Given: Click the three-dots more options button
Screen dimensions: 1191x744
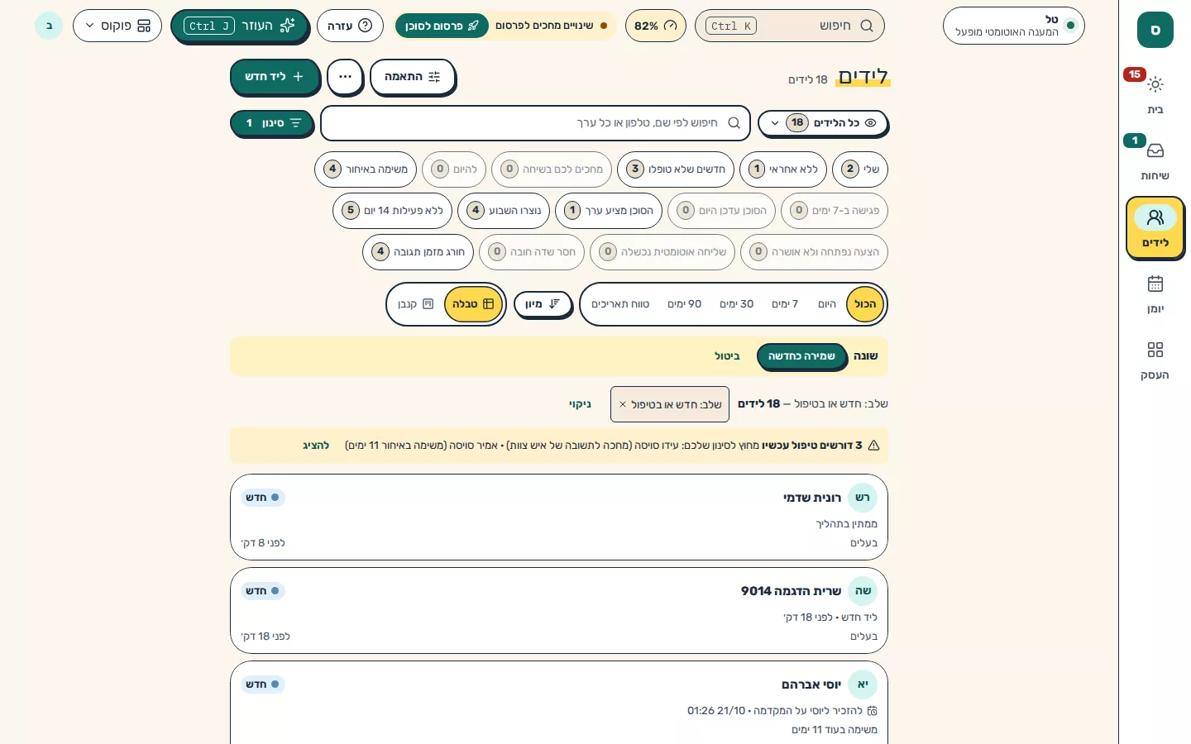Looking at the screenshot, I should [x=345, y=77].
